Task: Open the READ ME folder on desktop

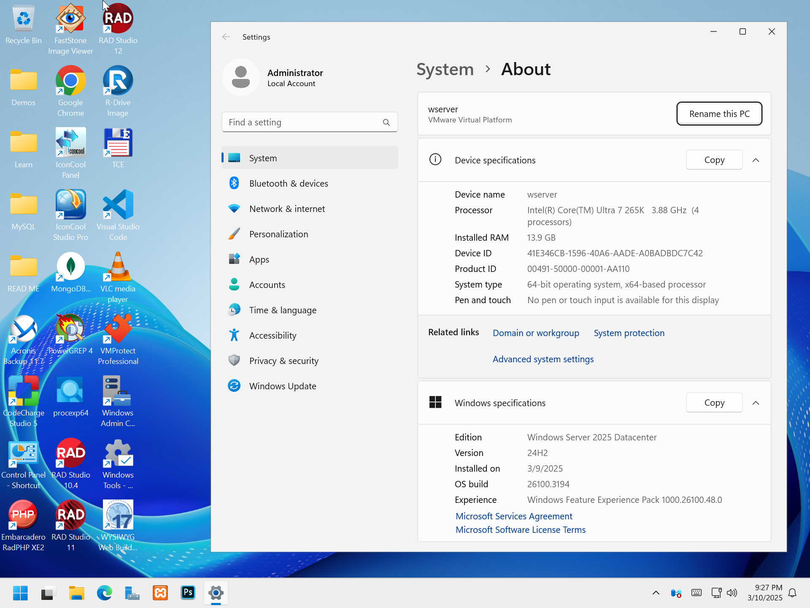Action: 24,272
